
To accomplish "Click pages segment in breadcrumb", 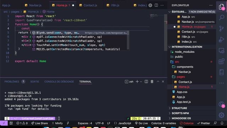I will click(x=15, y=12).
